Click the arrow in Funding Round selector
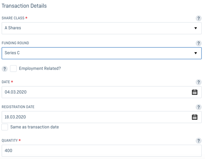Screen dimensions: 205x159 (x=196, y=53)
